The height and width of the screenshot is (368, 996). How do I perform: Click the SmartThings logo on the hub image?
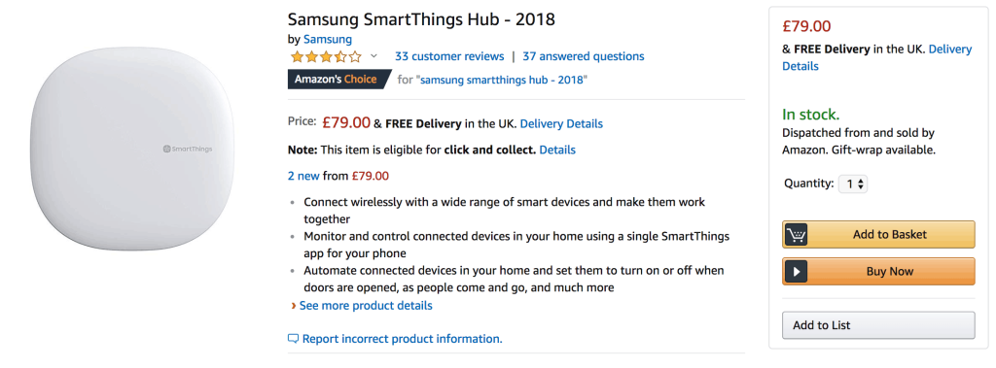click(x=188, y=150)
